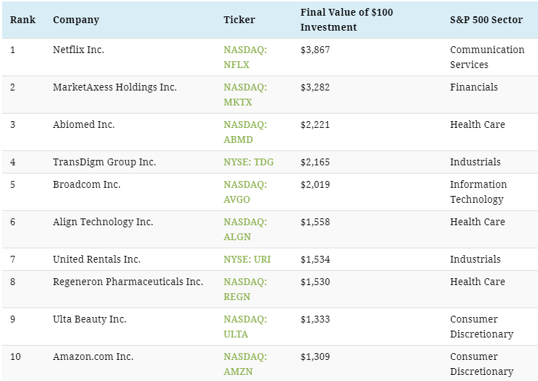
Task: Open the NASDAQ: AMZN ticker link
Action: [245, 363]
